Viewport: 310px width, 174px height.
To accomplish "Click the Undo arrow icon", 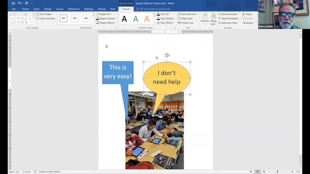I will [19, 3].
